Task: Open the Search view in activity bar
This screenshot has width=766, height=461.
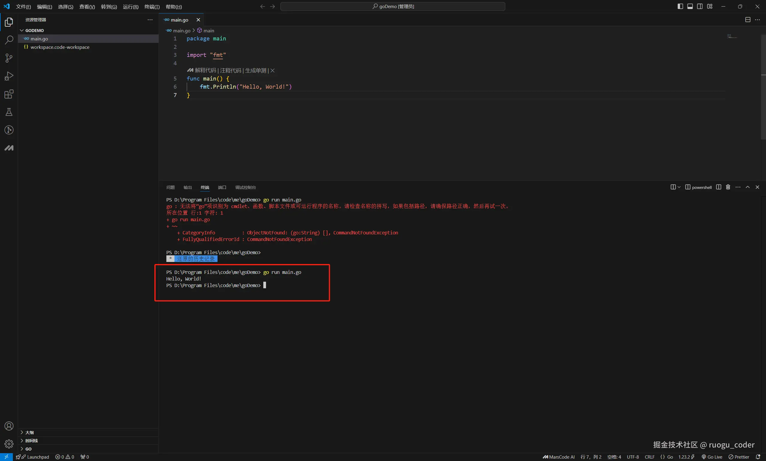Action: pyautogui.click(x=9, y=40)
